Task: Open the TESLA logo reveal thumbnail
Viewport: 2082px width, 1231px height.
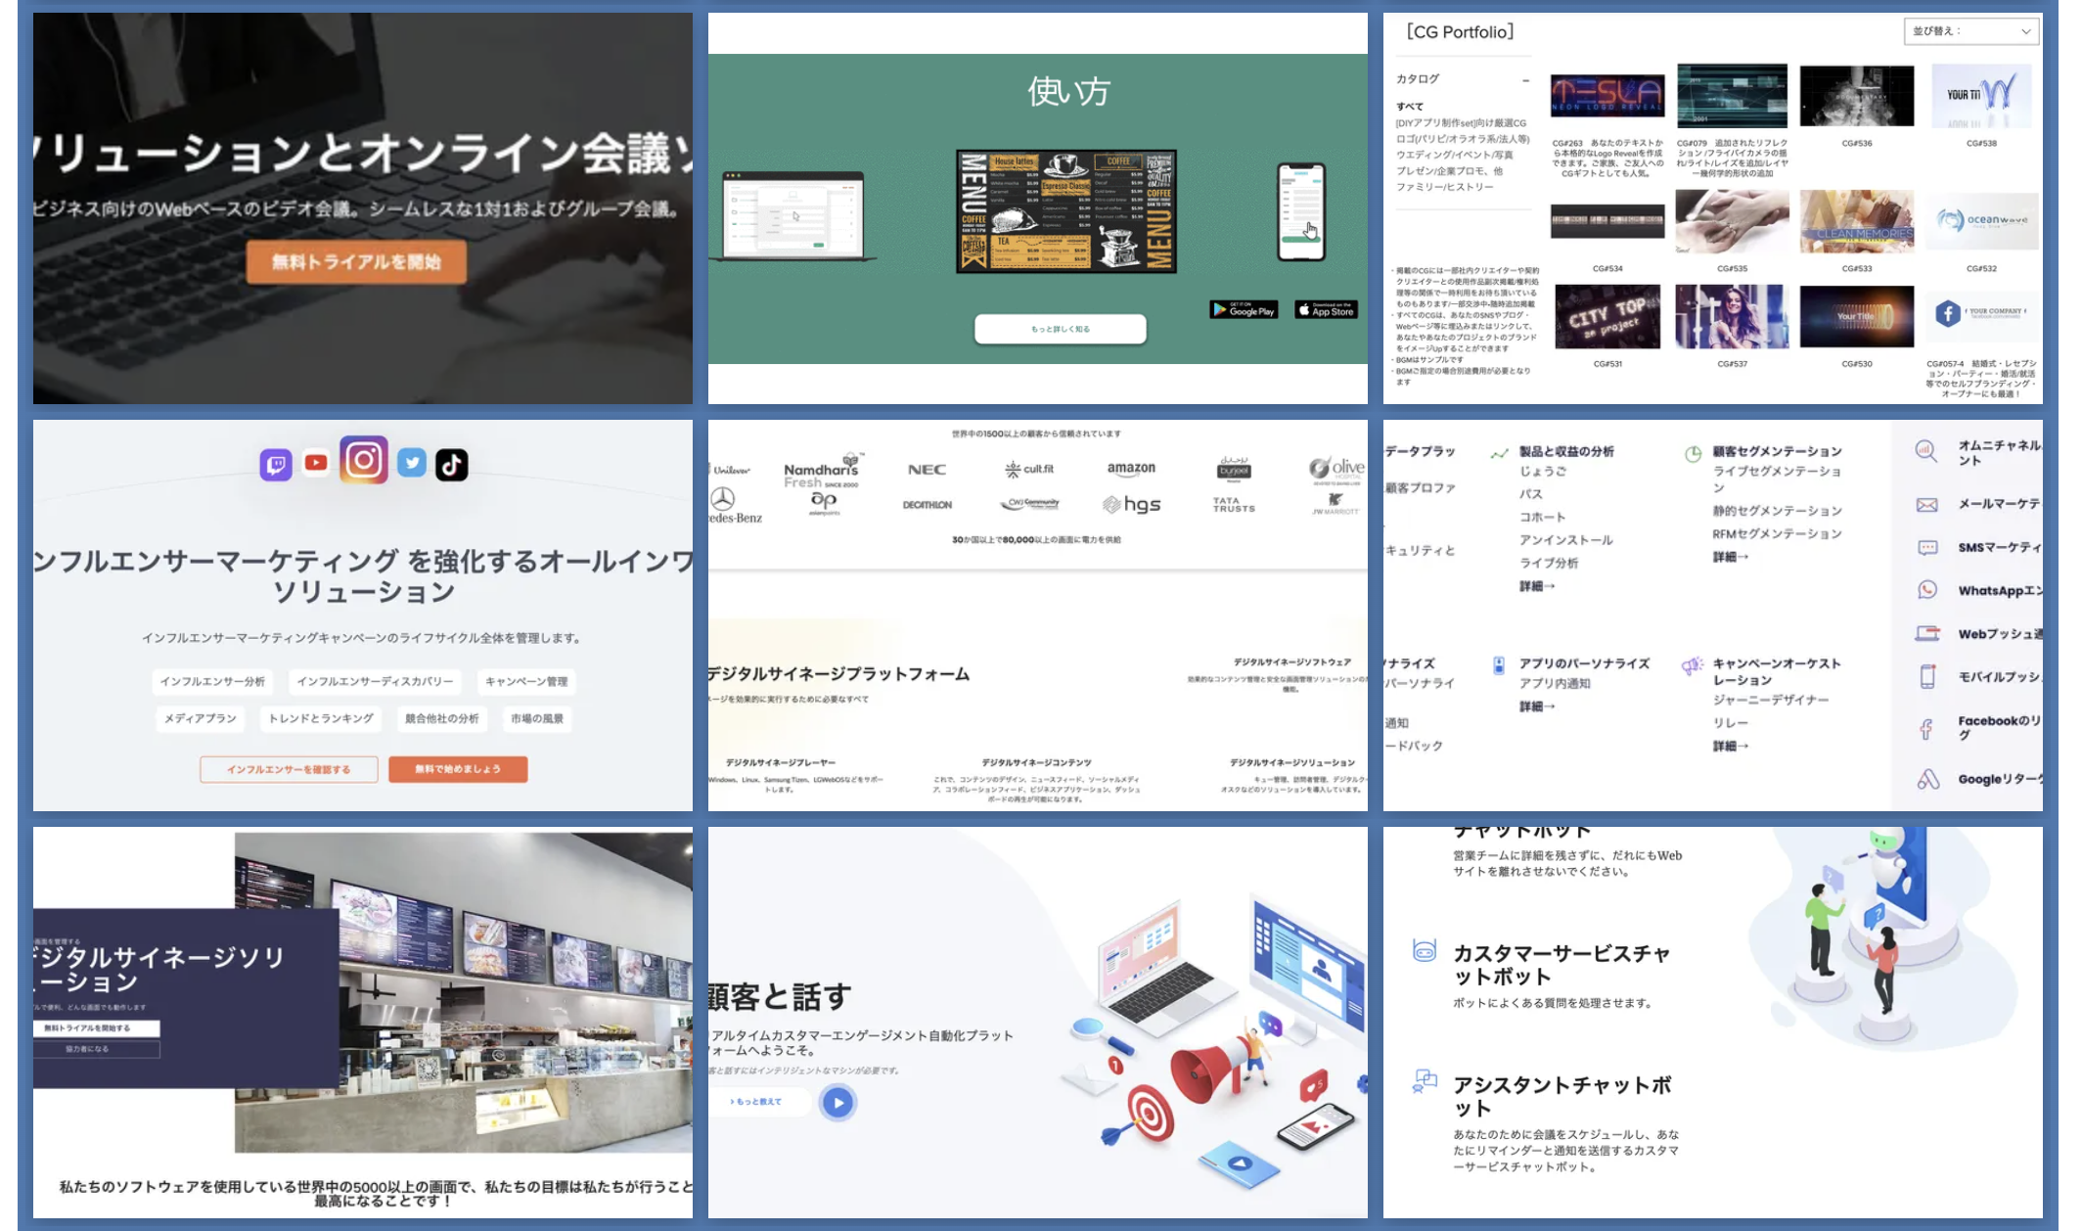Action: click(1607, 96)
